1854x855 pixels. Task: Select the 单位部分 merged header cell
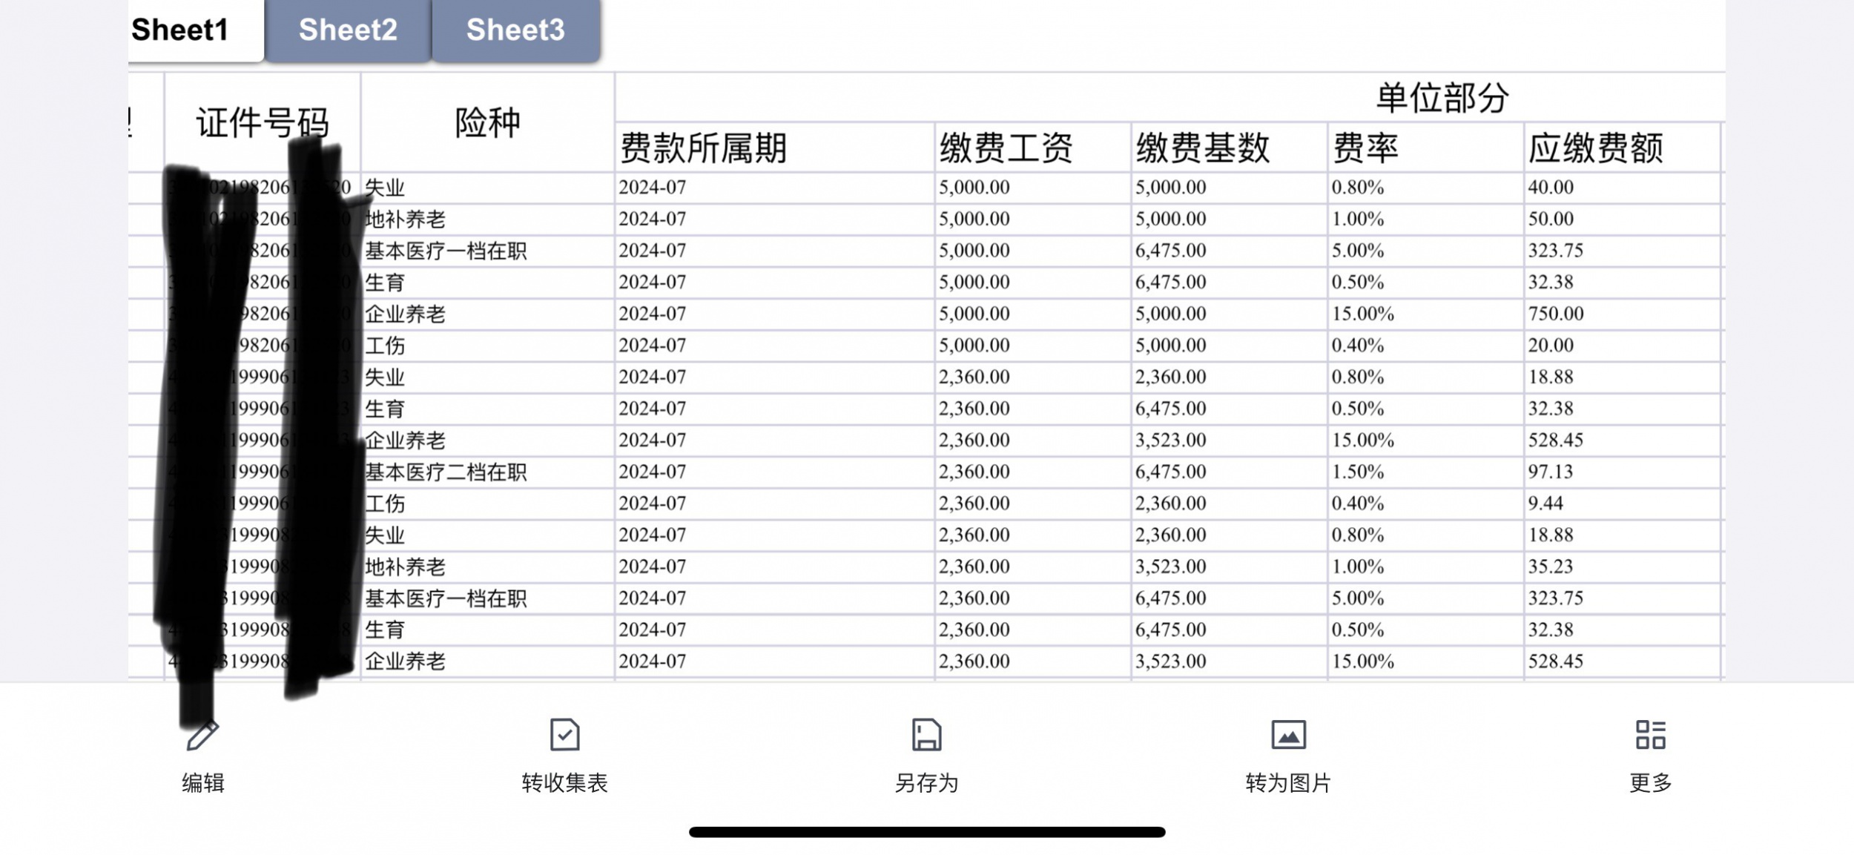point(1442,98)
